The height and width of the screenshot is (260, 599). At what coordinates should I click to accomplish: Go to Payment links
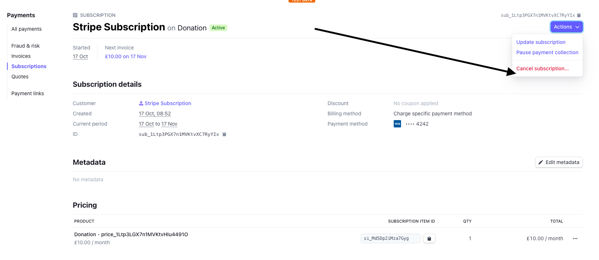coord(27,93)
